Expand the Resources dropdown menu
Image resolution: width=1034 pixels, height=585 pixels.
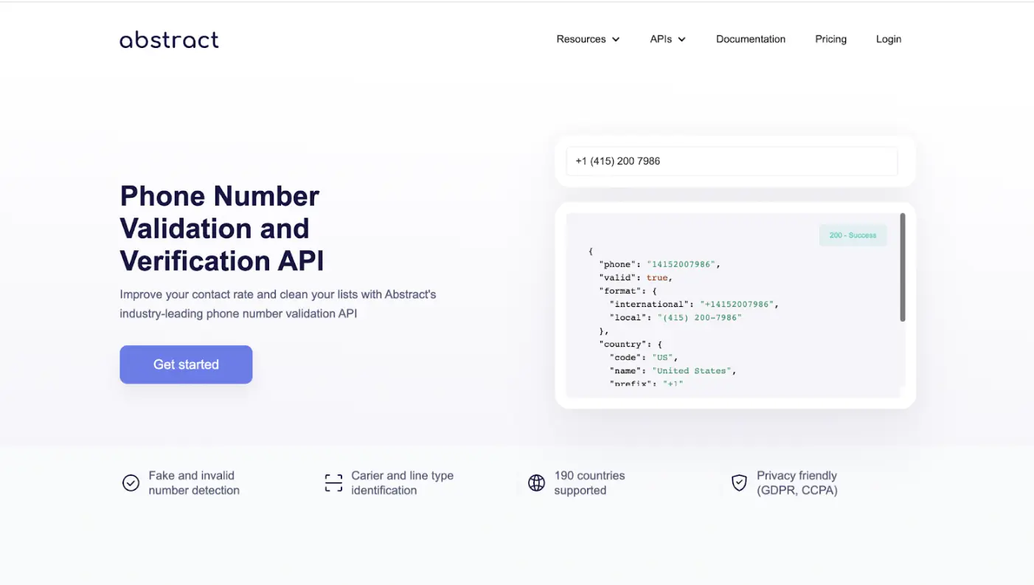tap(588, 39)
